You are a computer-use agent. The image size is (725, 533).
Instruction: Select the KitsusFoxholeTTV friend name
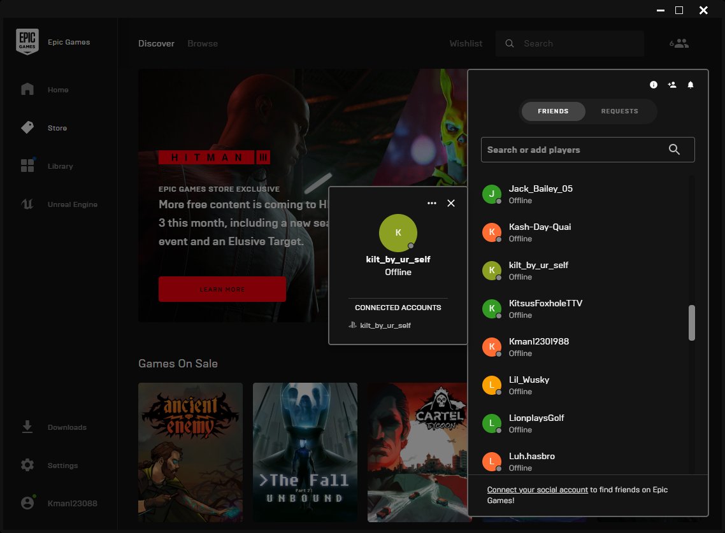[x=545, y=303]
